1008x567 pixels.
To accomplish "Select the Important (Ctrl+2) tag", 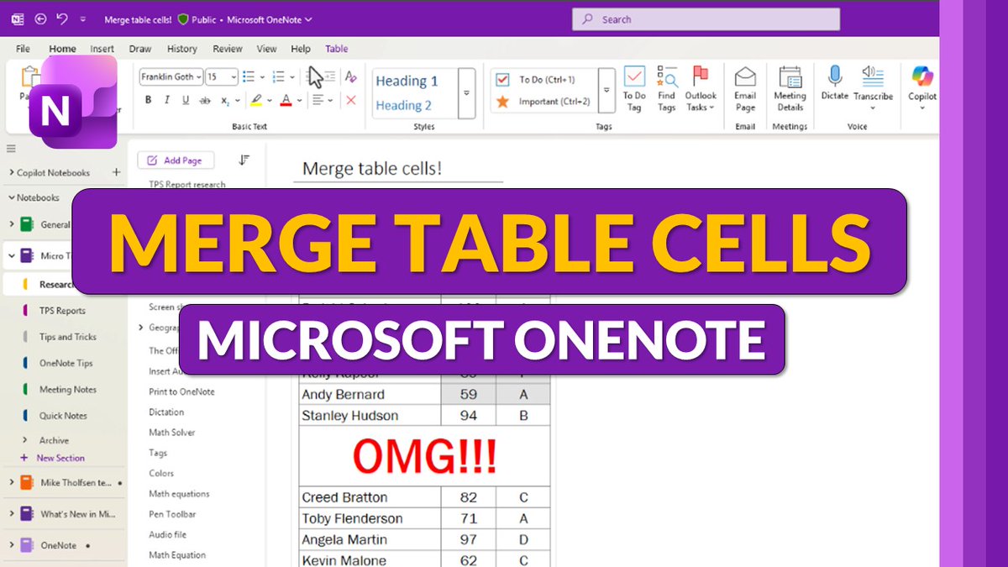I will 542,102.
